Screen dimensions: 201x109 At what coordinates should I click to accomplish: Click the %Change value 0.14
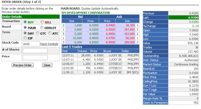(195, 26)
